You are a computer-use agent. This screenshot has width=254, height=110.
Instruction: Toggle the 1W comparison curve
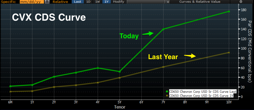pos(97,2)
